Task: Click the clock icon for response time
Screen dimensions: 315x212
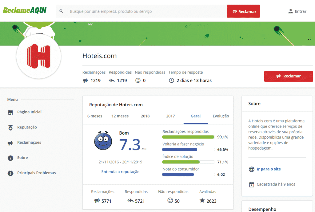Action: pos(171,80)
